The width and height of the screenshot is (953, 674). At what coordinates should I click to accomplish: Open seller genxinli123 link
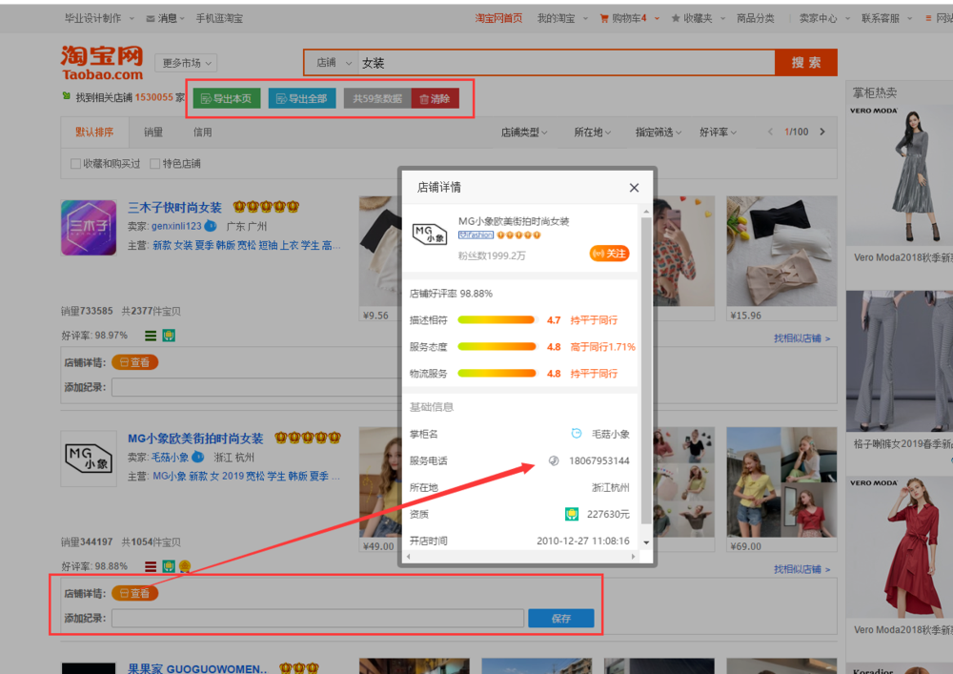click(176, 226)
